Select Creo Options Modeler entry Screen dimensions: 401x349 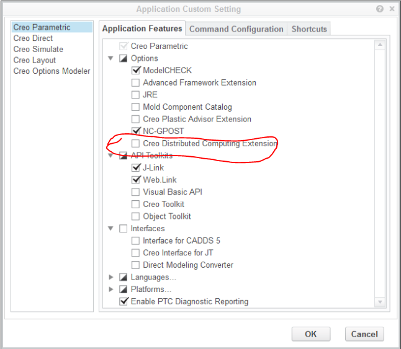[52, 71]
